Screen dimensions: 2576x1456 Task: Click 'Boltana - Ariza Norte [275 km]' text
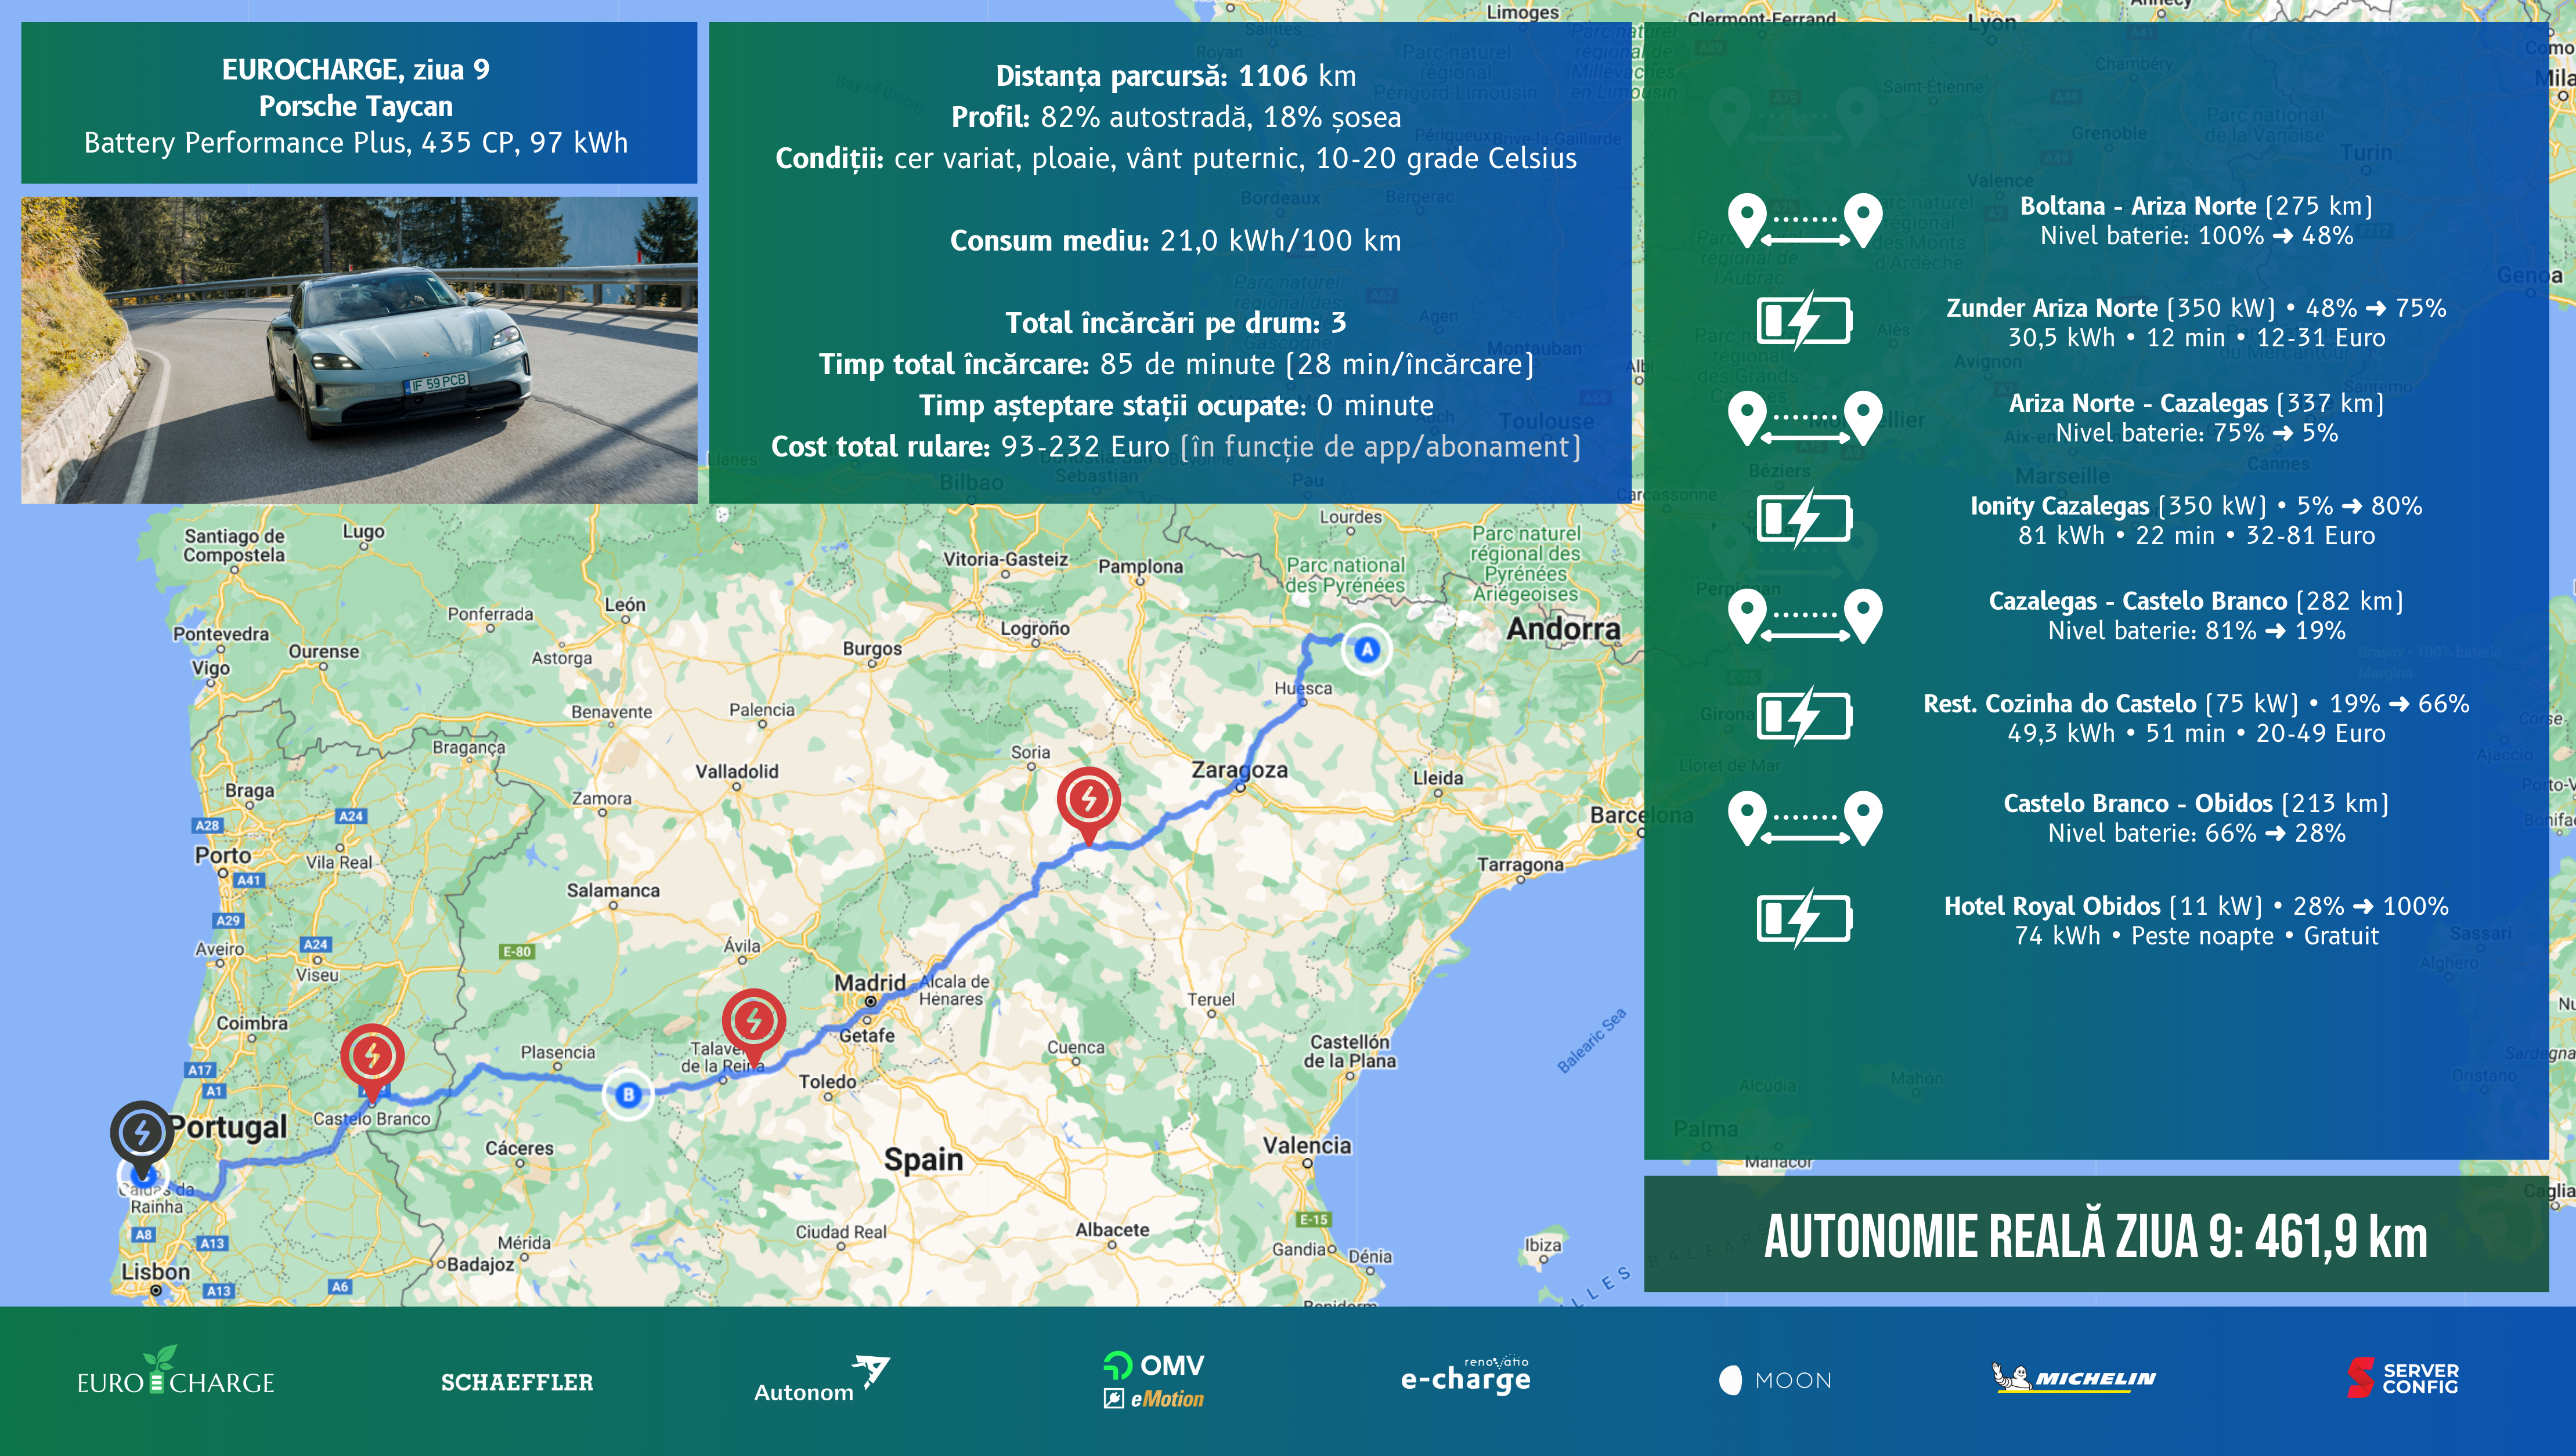(2196, 206)
